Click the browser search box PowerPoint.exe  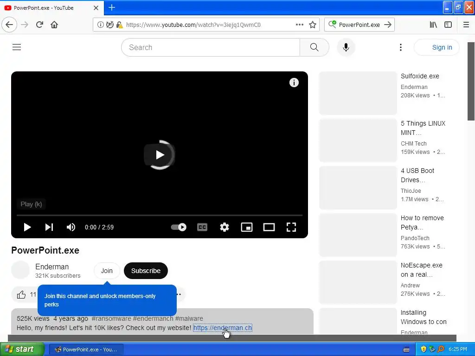click(359, 25)
